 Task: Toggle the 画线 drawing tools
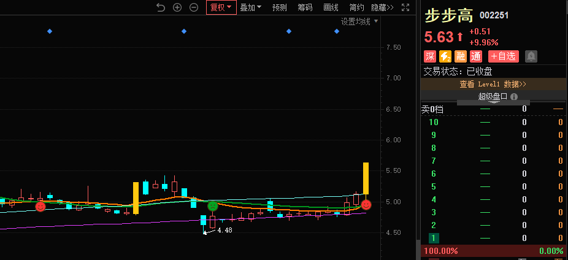331,7
